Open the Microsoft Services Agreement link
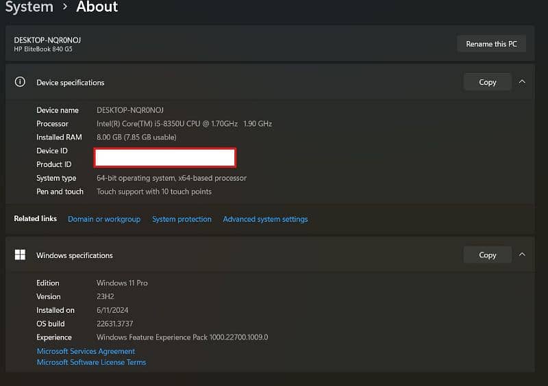 click(86, 351)
